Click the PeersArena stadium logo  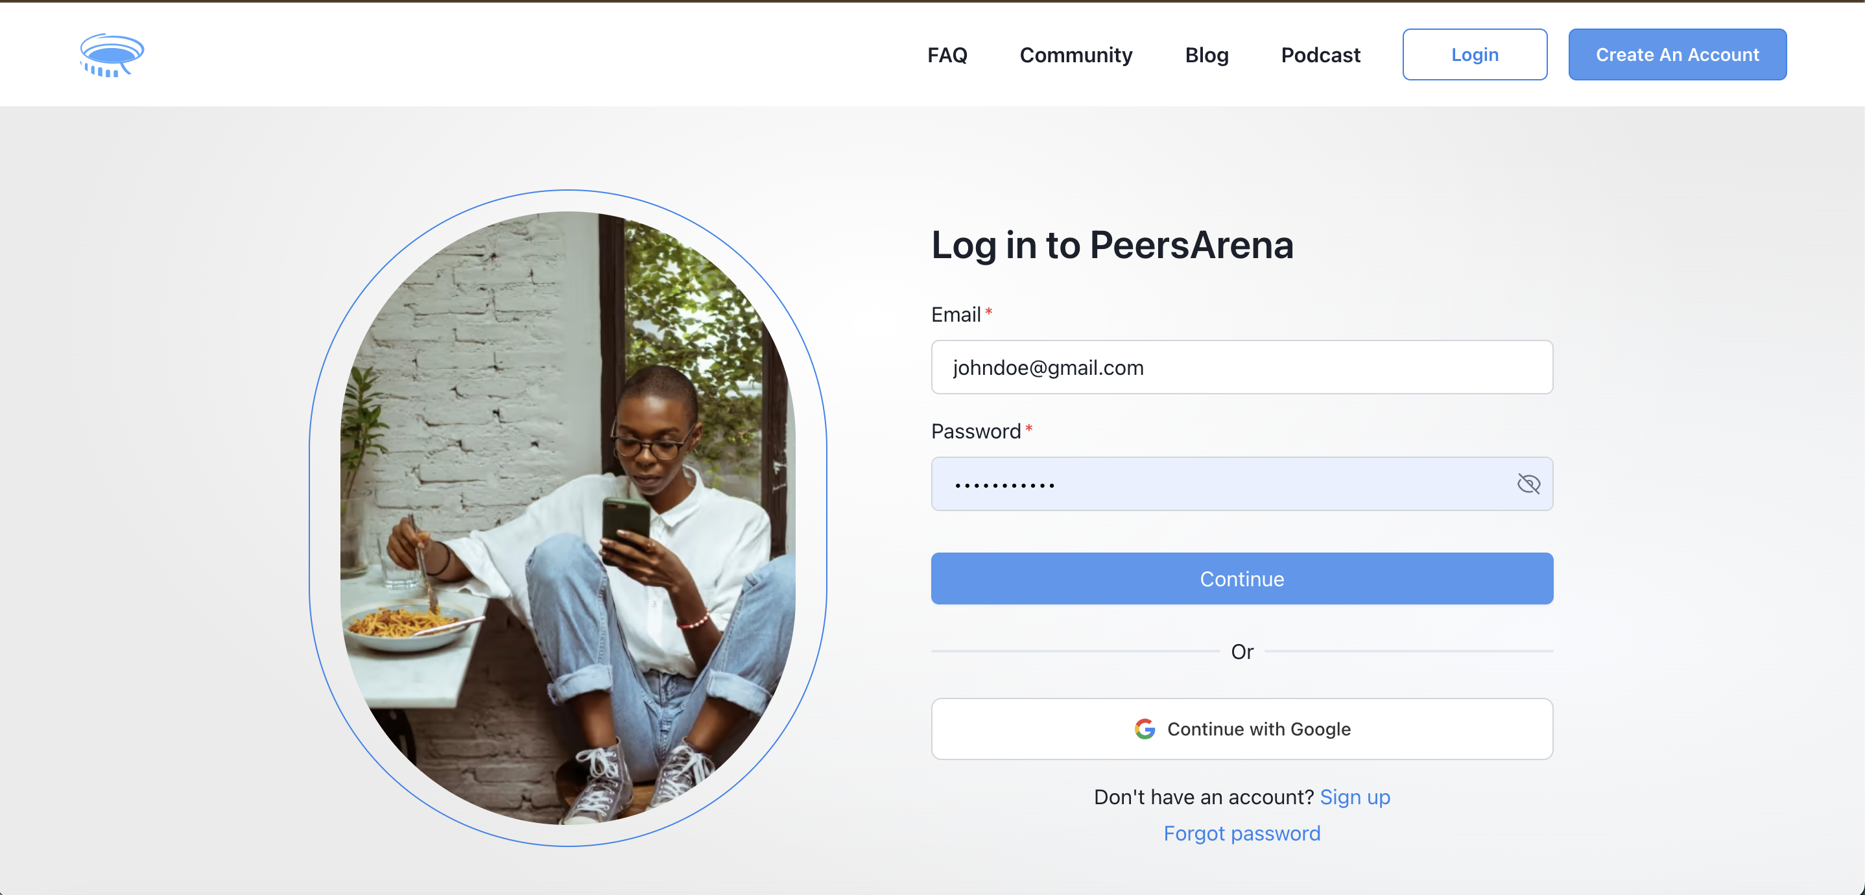pyautogui.click(x=112, y=55)
